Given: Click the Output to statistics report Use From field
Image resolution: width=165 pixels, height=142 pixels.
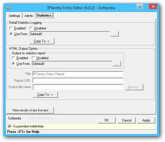Looking at the screenshot, I should coord(72,64).
